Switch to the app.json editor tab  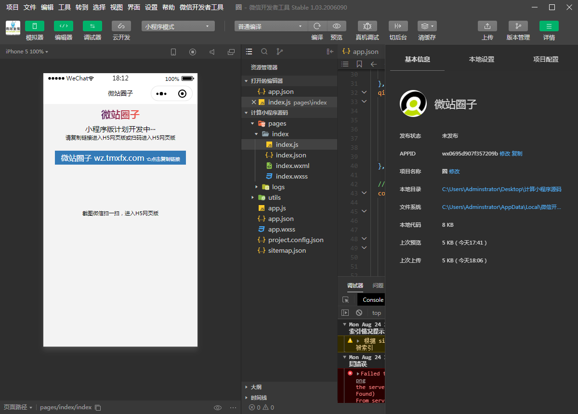361,52
